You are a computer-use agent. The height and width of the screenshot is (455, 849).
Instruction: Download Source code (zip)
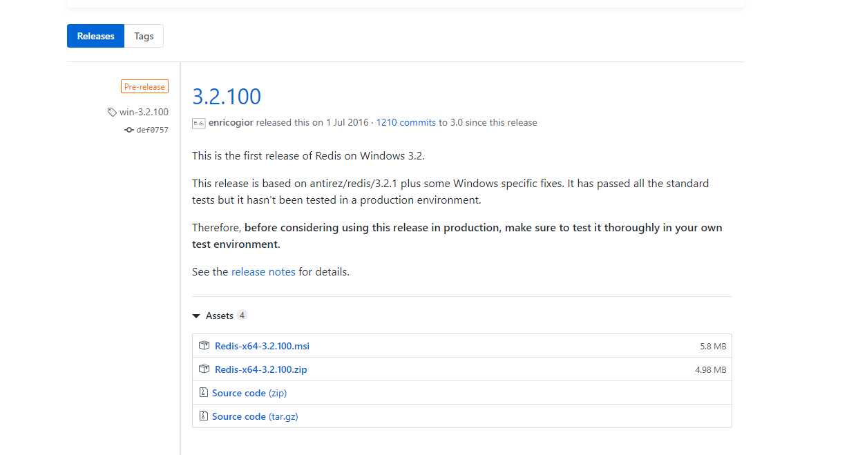coord(249,393)
